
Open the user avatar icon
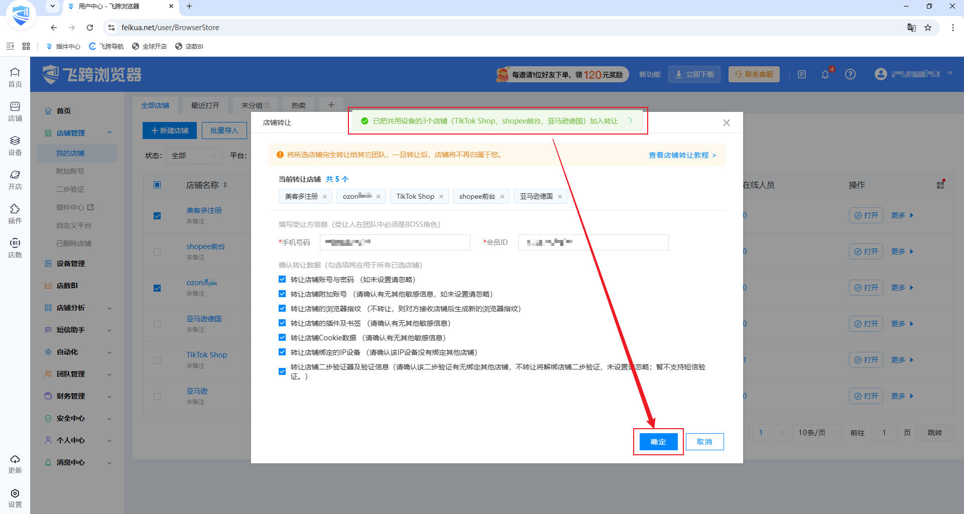point(880,74)
